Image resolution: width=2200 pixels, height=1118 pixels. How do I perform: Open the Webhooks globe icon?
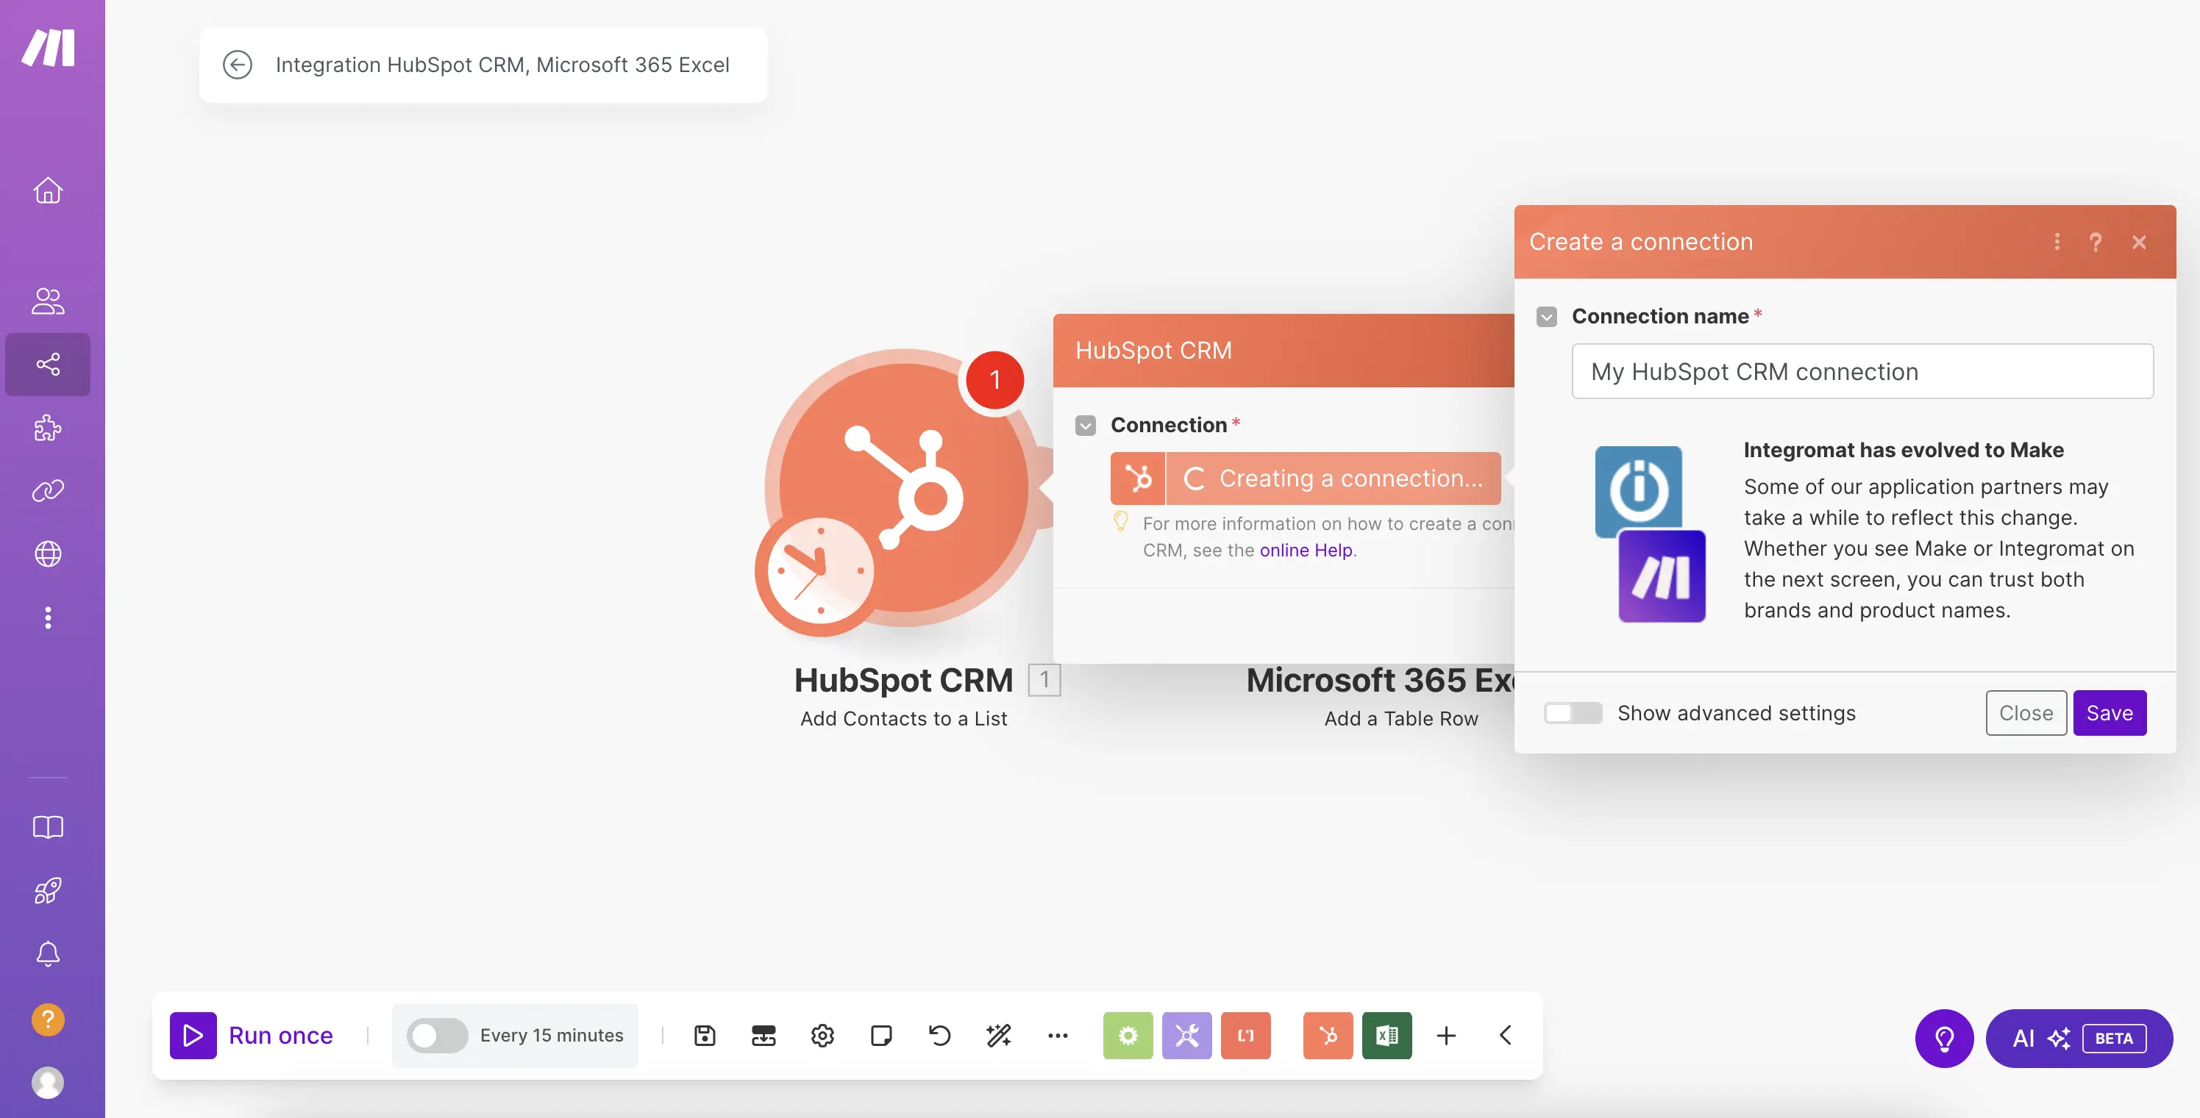coord(48,554)
